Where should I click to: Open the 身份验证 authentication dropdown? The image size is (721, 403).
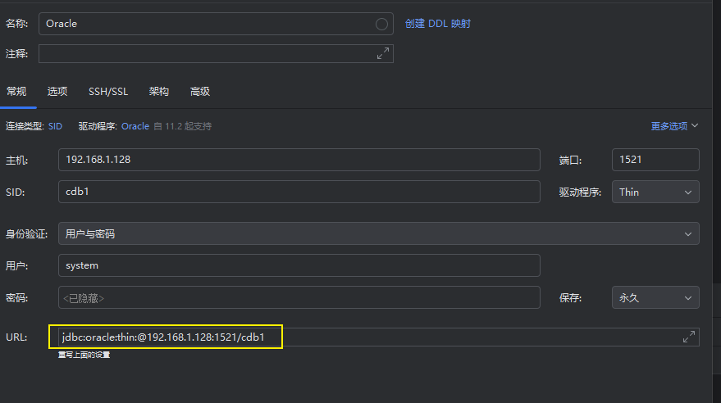click(378, 233)
